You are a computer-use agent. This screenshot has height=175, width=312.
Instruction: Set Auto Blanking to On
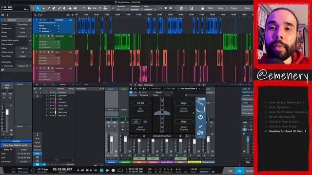(x=145, y=122)
